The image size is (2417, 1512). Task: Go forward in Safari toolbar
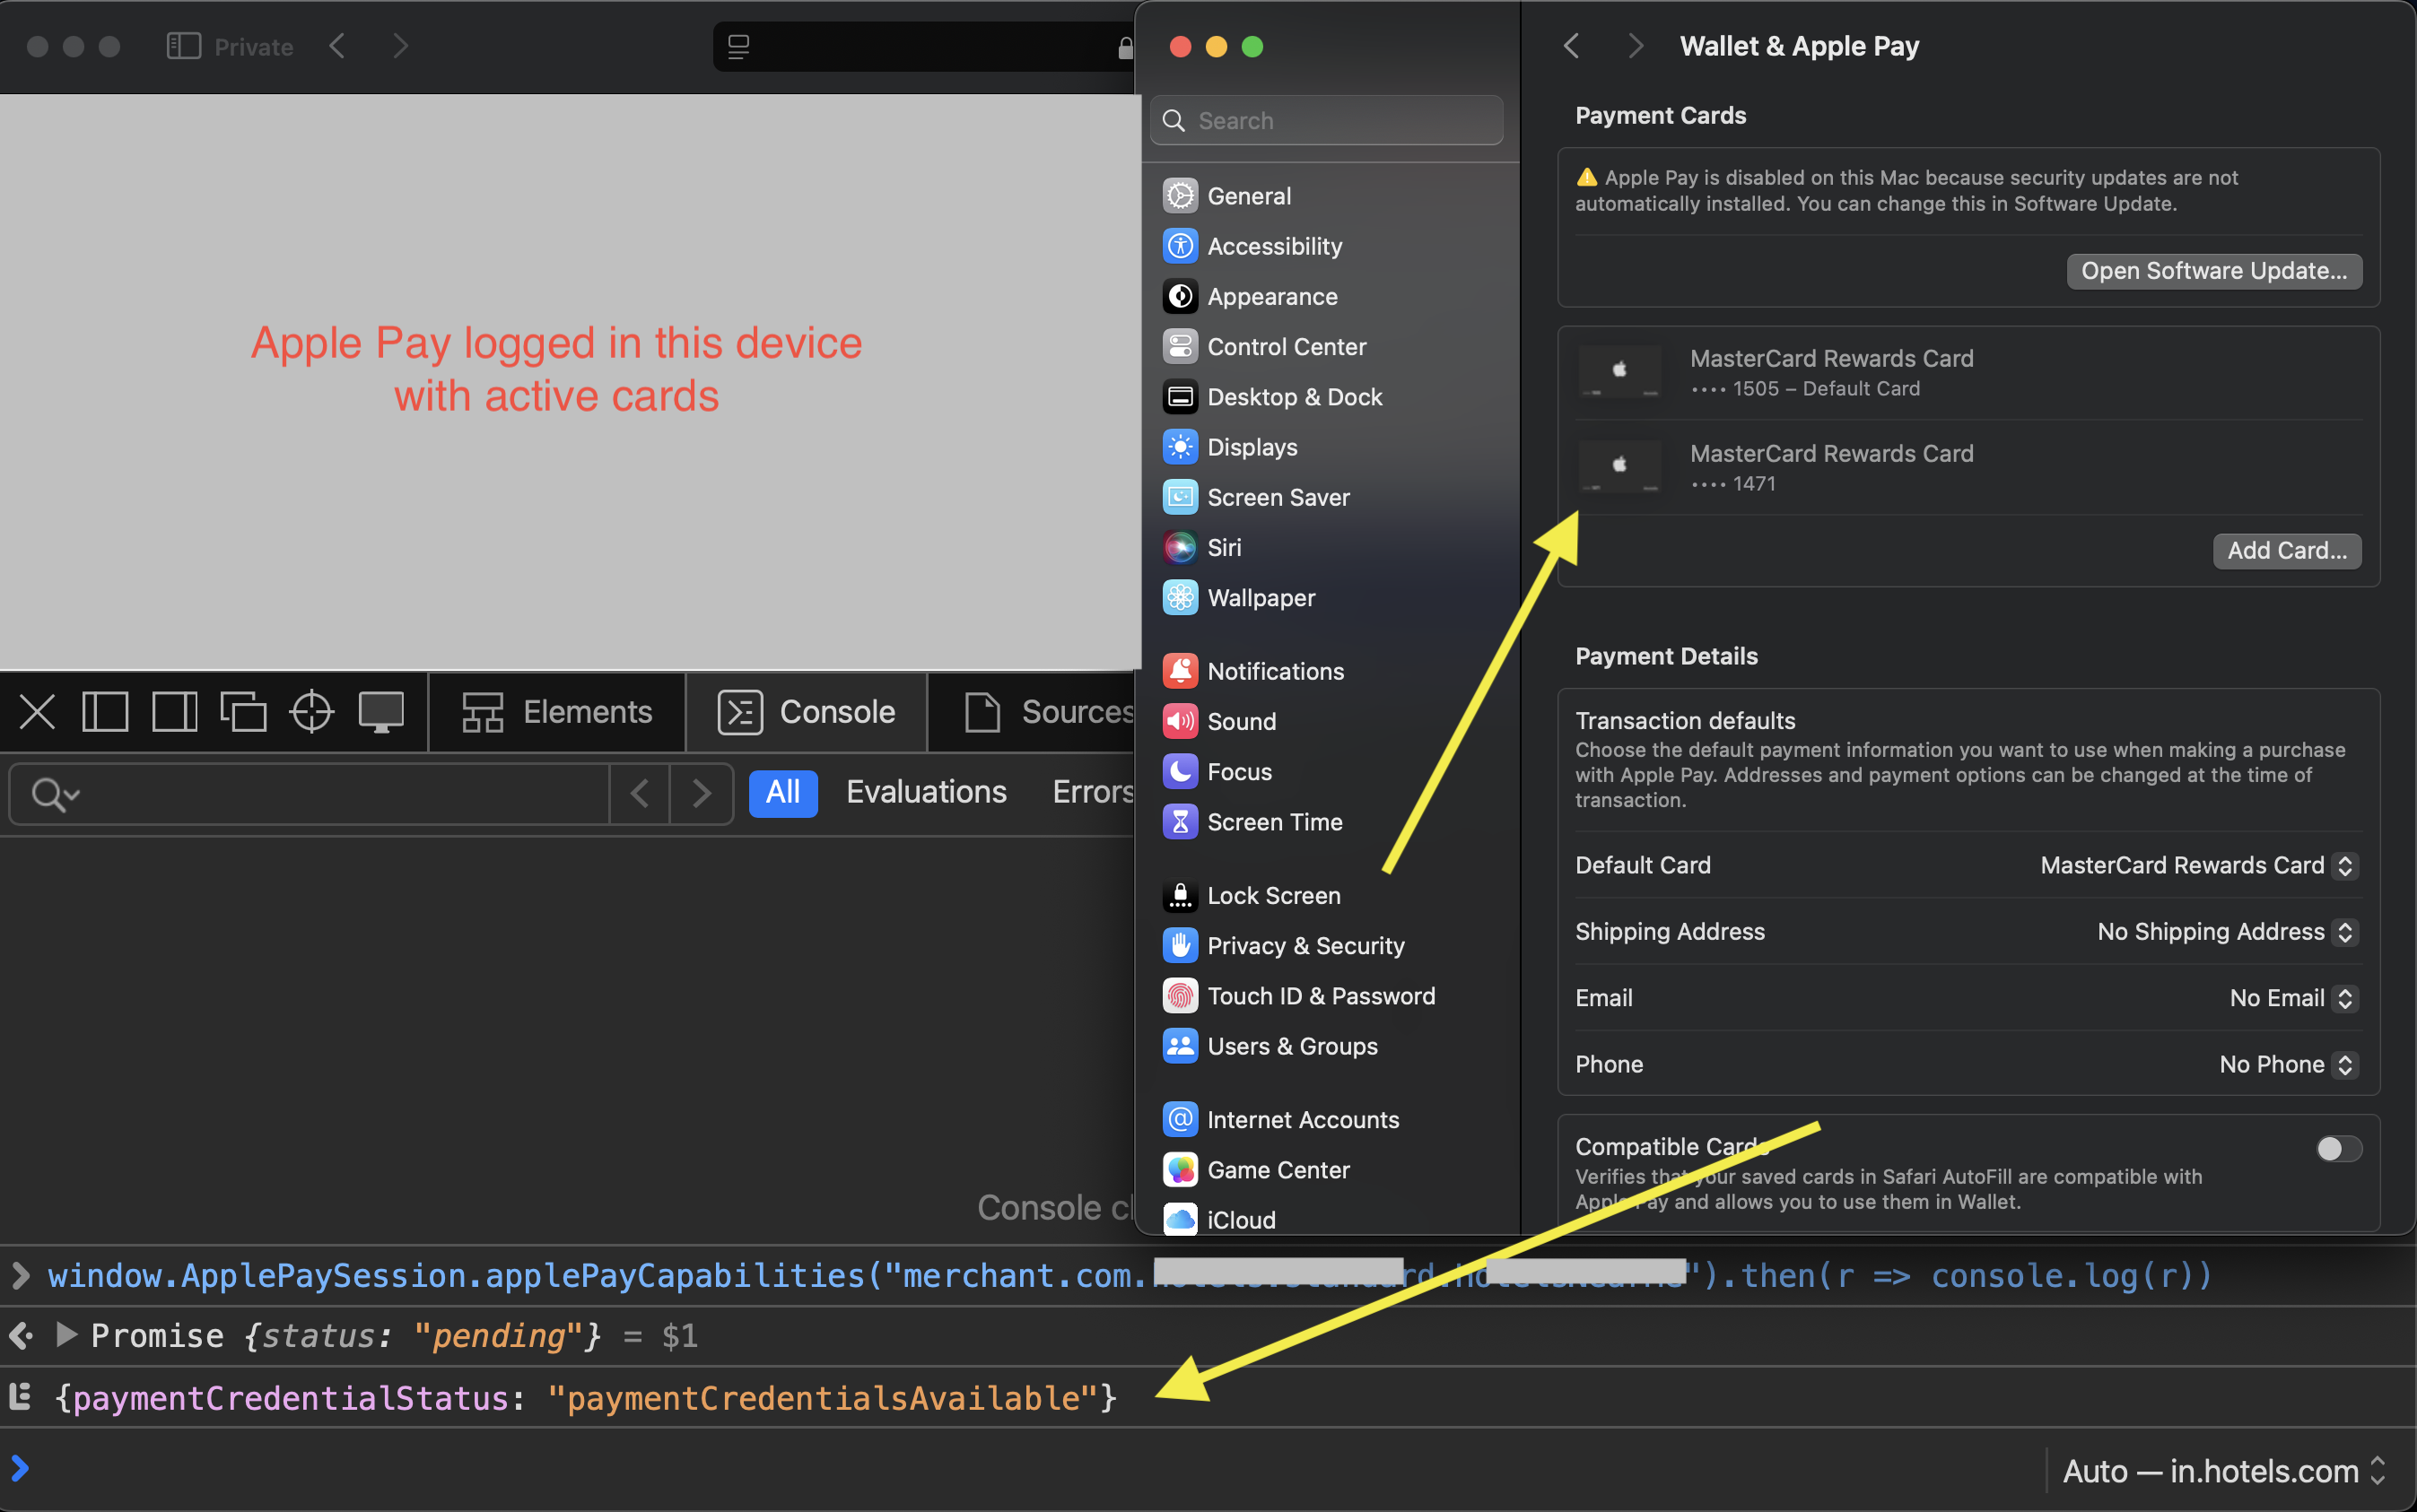tap(400, 46)
